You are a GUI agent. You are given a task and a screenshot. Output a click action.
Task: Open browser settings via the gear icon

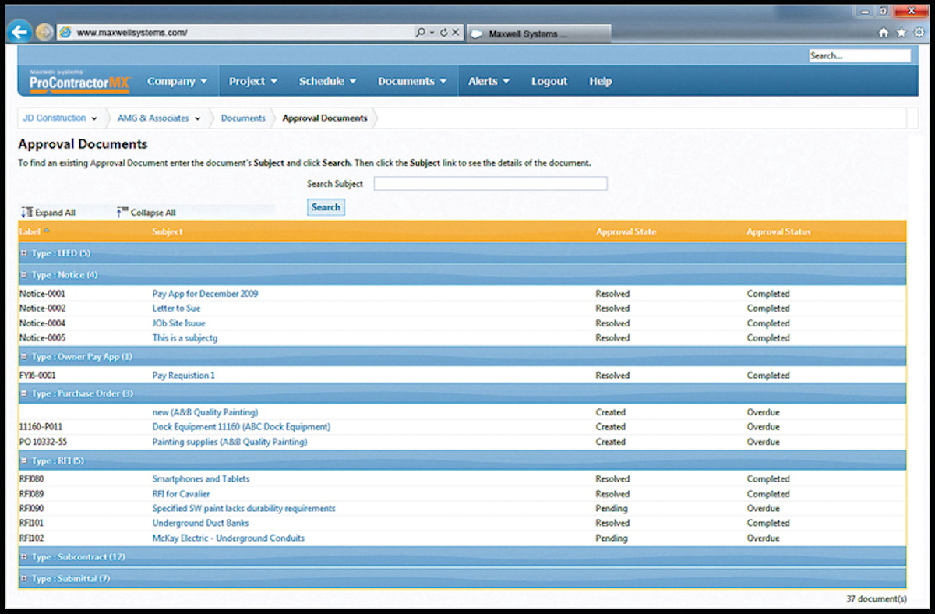(918, 33)
